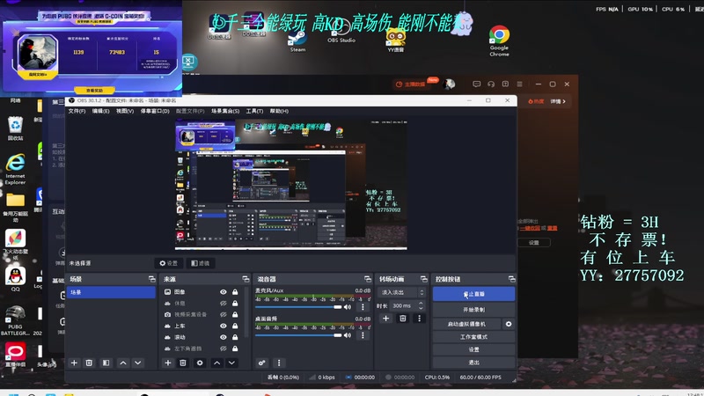This screenshot has height=396, width=704.
Task: Open the Recycle Bin desktop icon
Action: 15,128
